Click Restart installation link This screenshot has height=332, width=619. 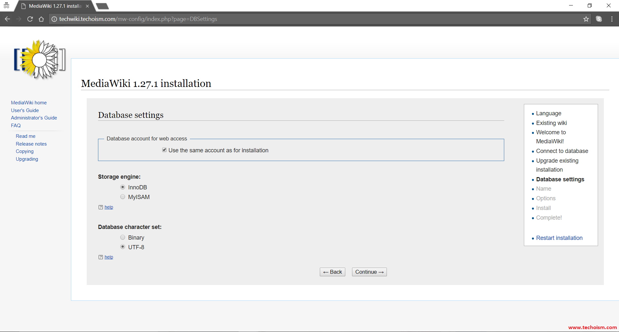click(559, 238)
